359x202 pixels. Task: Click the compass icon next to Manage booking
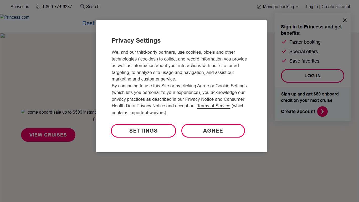pyautogui.click(x=259, y=7)
